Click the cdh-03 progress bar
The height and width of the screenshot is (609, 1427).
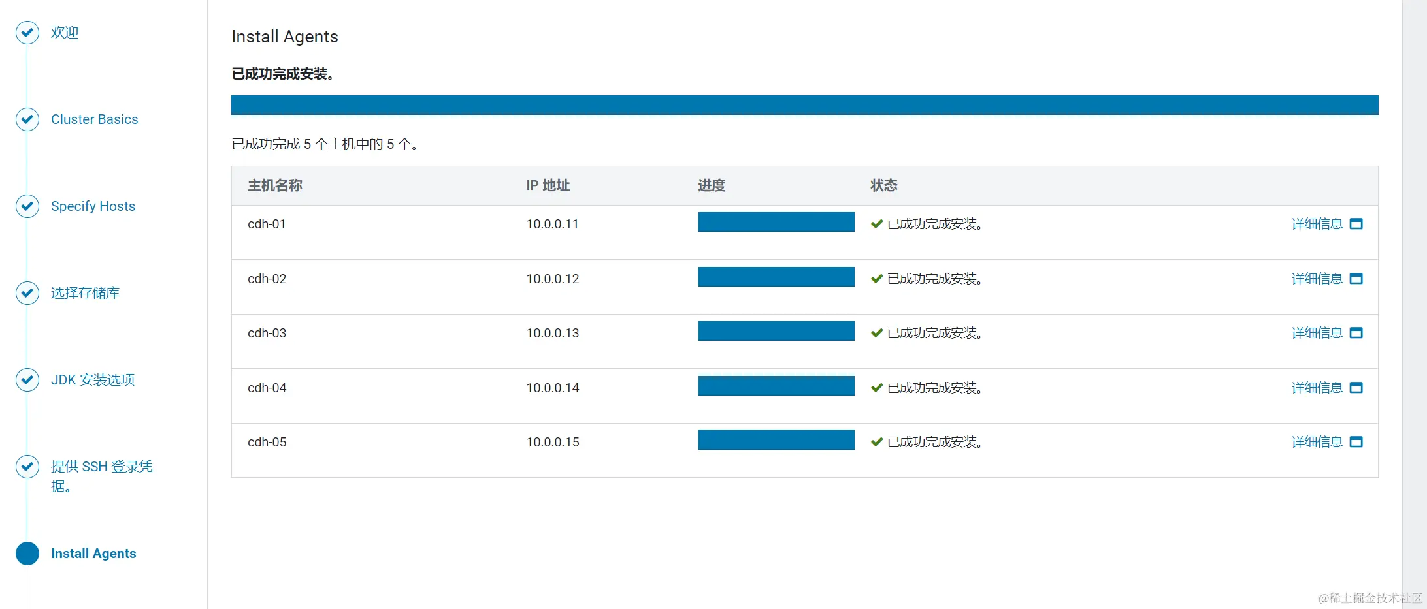pos(776,331)
